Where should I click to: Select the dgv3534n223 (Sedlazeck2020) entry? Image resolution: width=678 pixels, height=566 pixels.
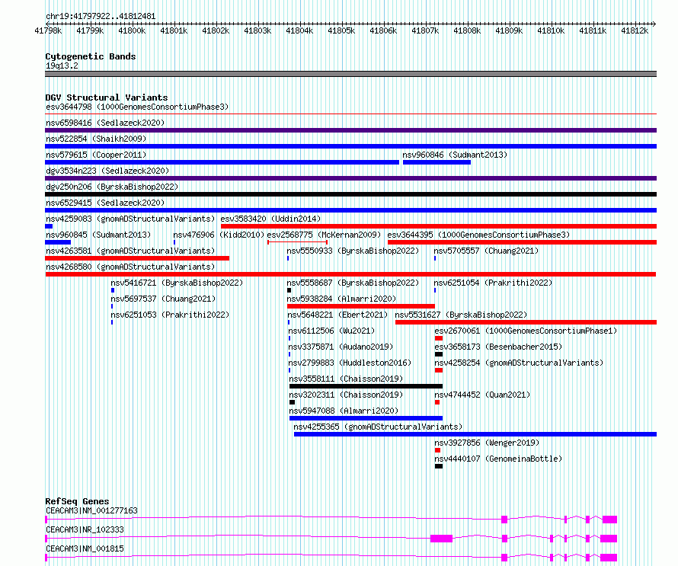(107, 171)
